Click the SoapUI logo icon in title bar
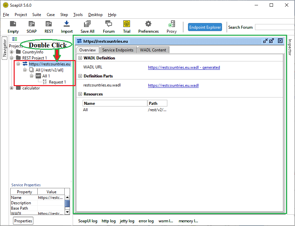 (x=6, y=5)
